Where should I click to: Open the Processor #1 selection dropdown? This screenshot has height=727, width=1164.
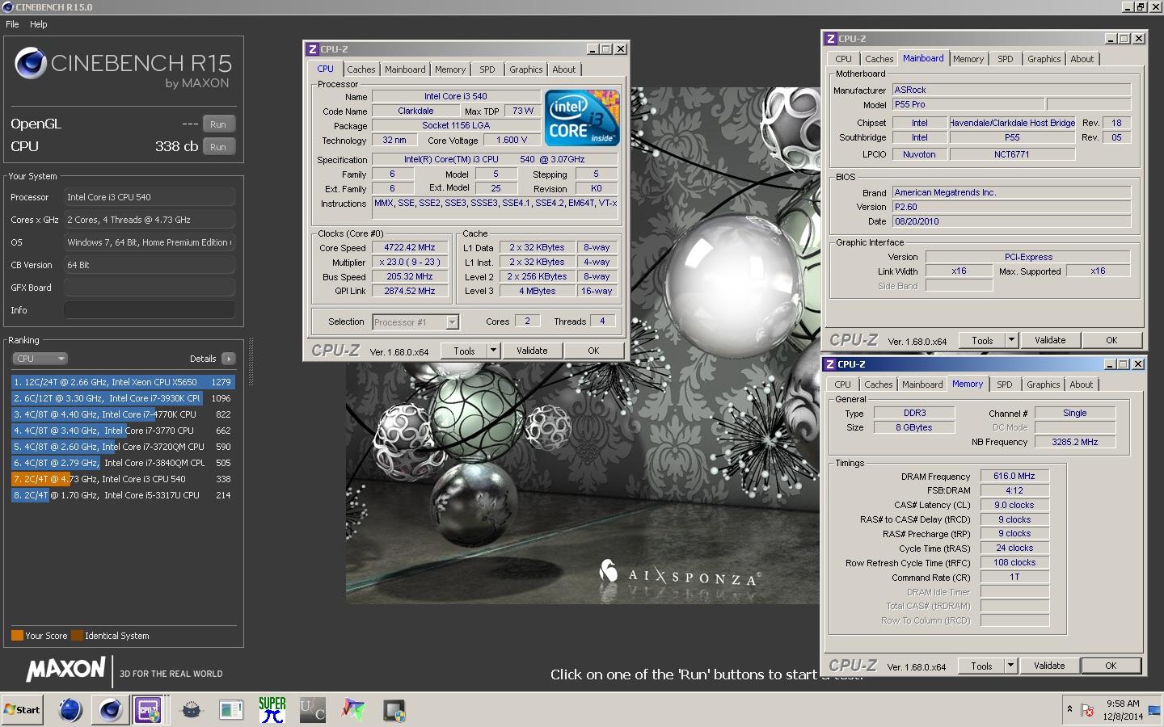(x=415, y=322)
